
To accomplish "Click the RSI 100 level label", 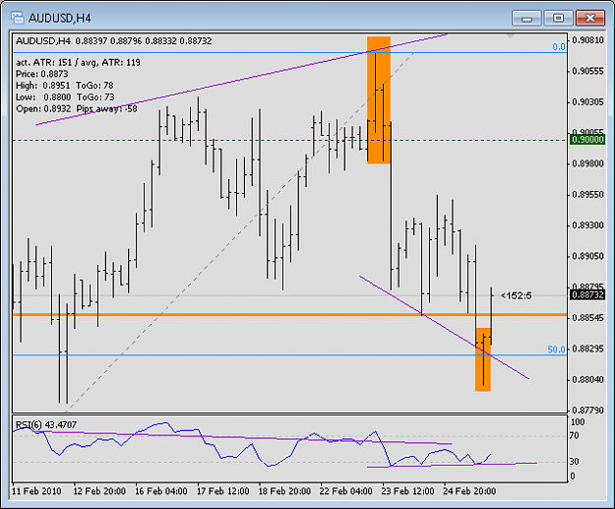I will 578,422.
